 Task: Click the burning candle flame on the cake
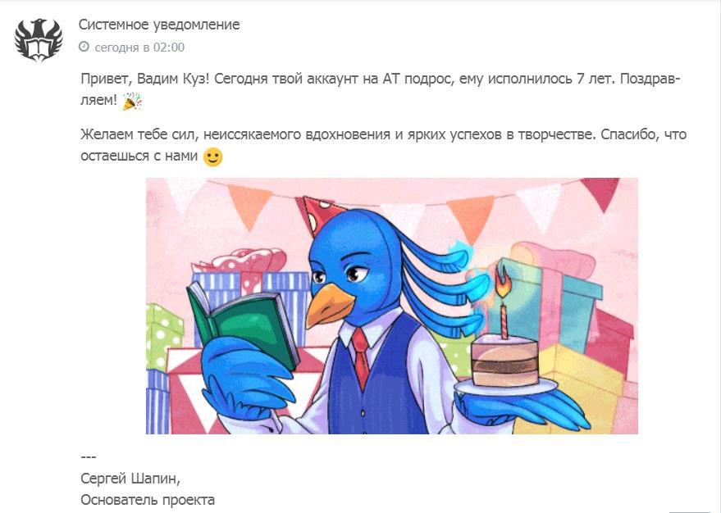502,282
